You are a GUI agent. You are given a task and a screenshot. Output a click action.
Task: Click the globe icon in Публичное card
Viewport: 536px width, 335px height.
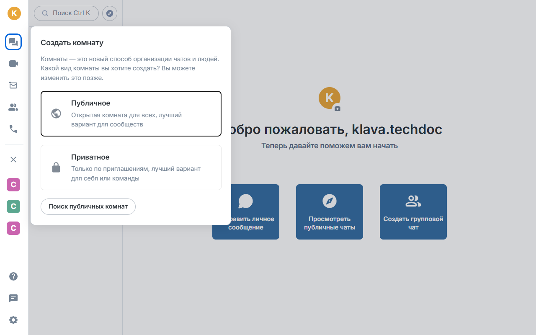[x=56, y=113]
